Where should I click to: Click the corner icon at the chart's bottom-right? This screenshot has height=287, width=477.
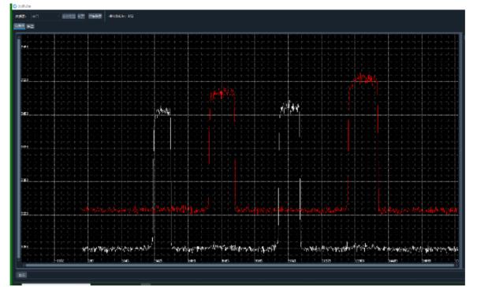tap(457, 262)
